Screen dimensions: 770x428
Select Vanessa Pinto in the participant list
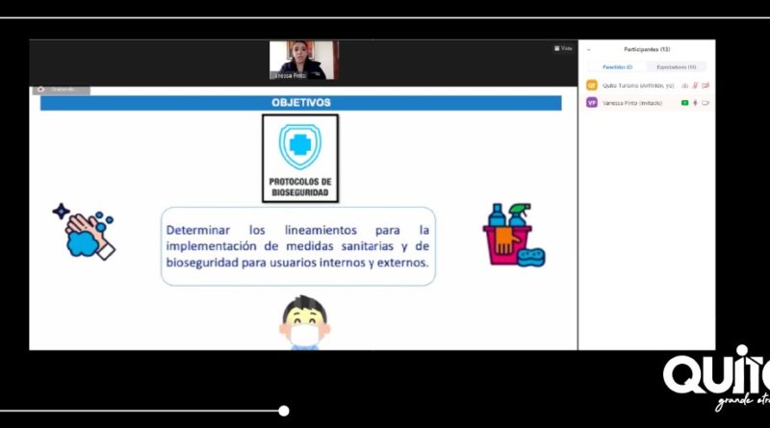pos(632,102)
